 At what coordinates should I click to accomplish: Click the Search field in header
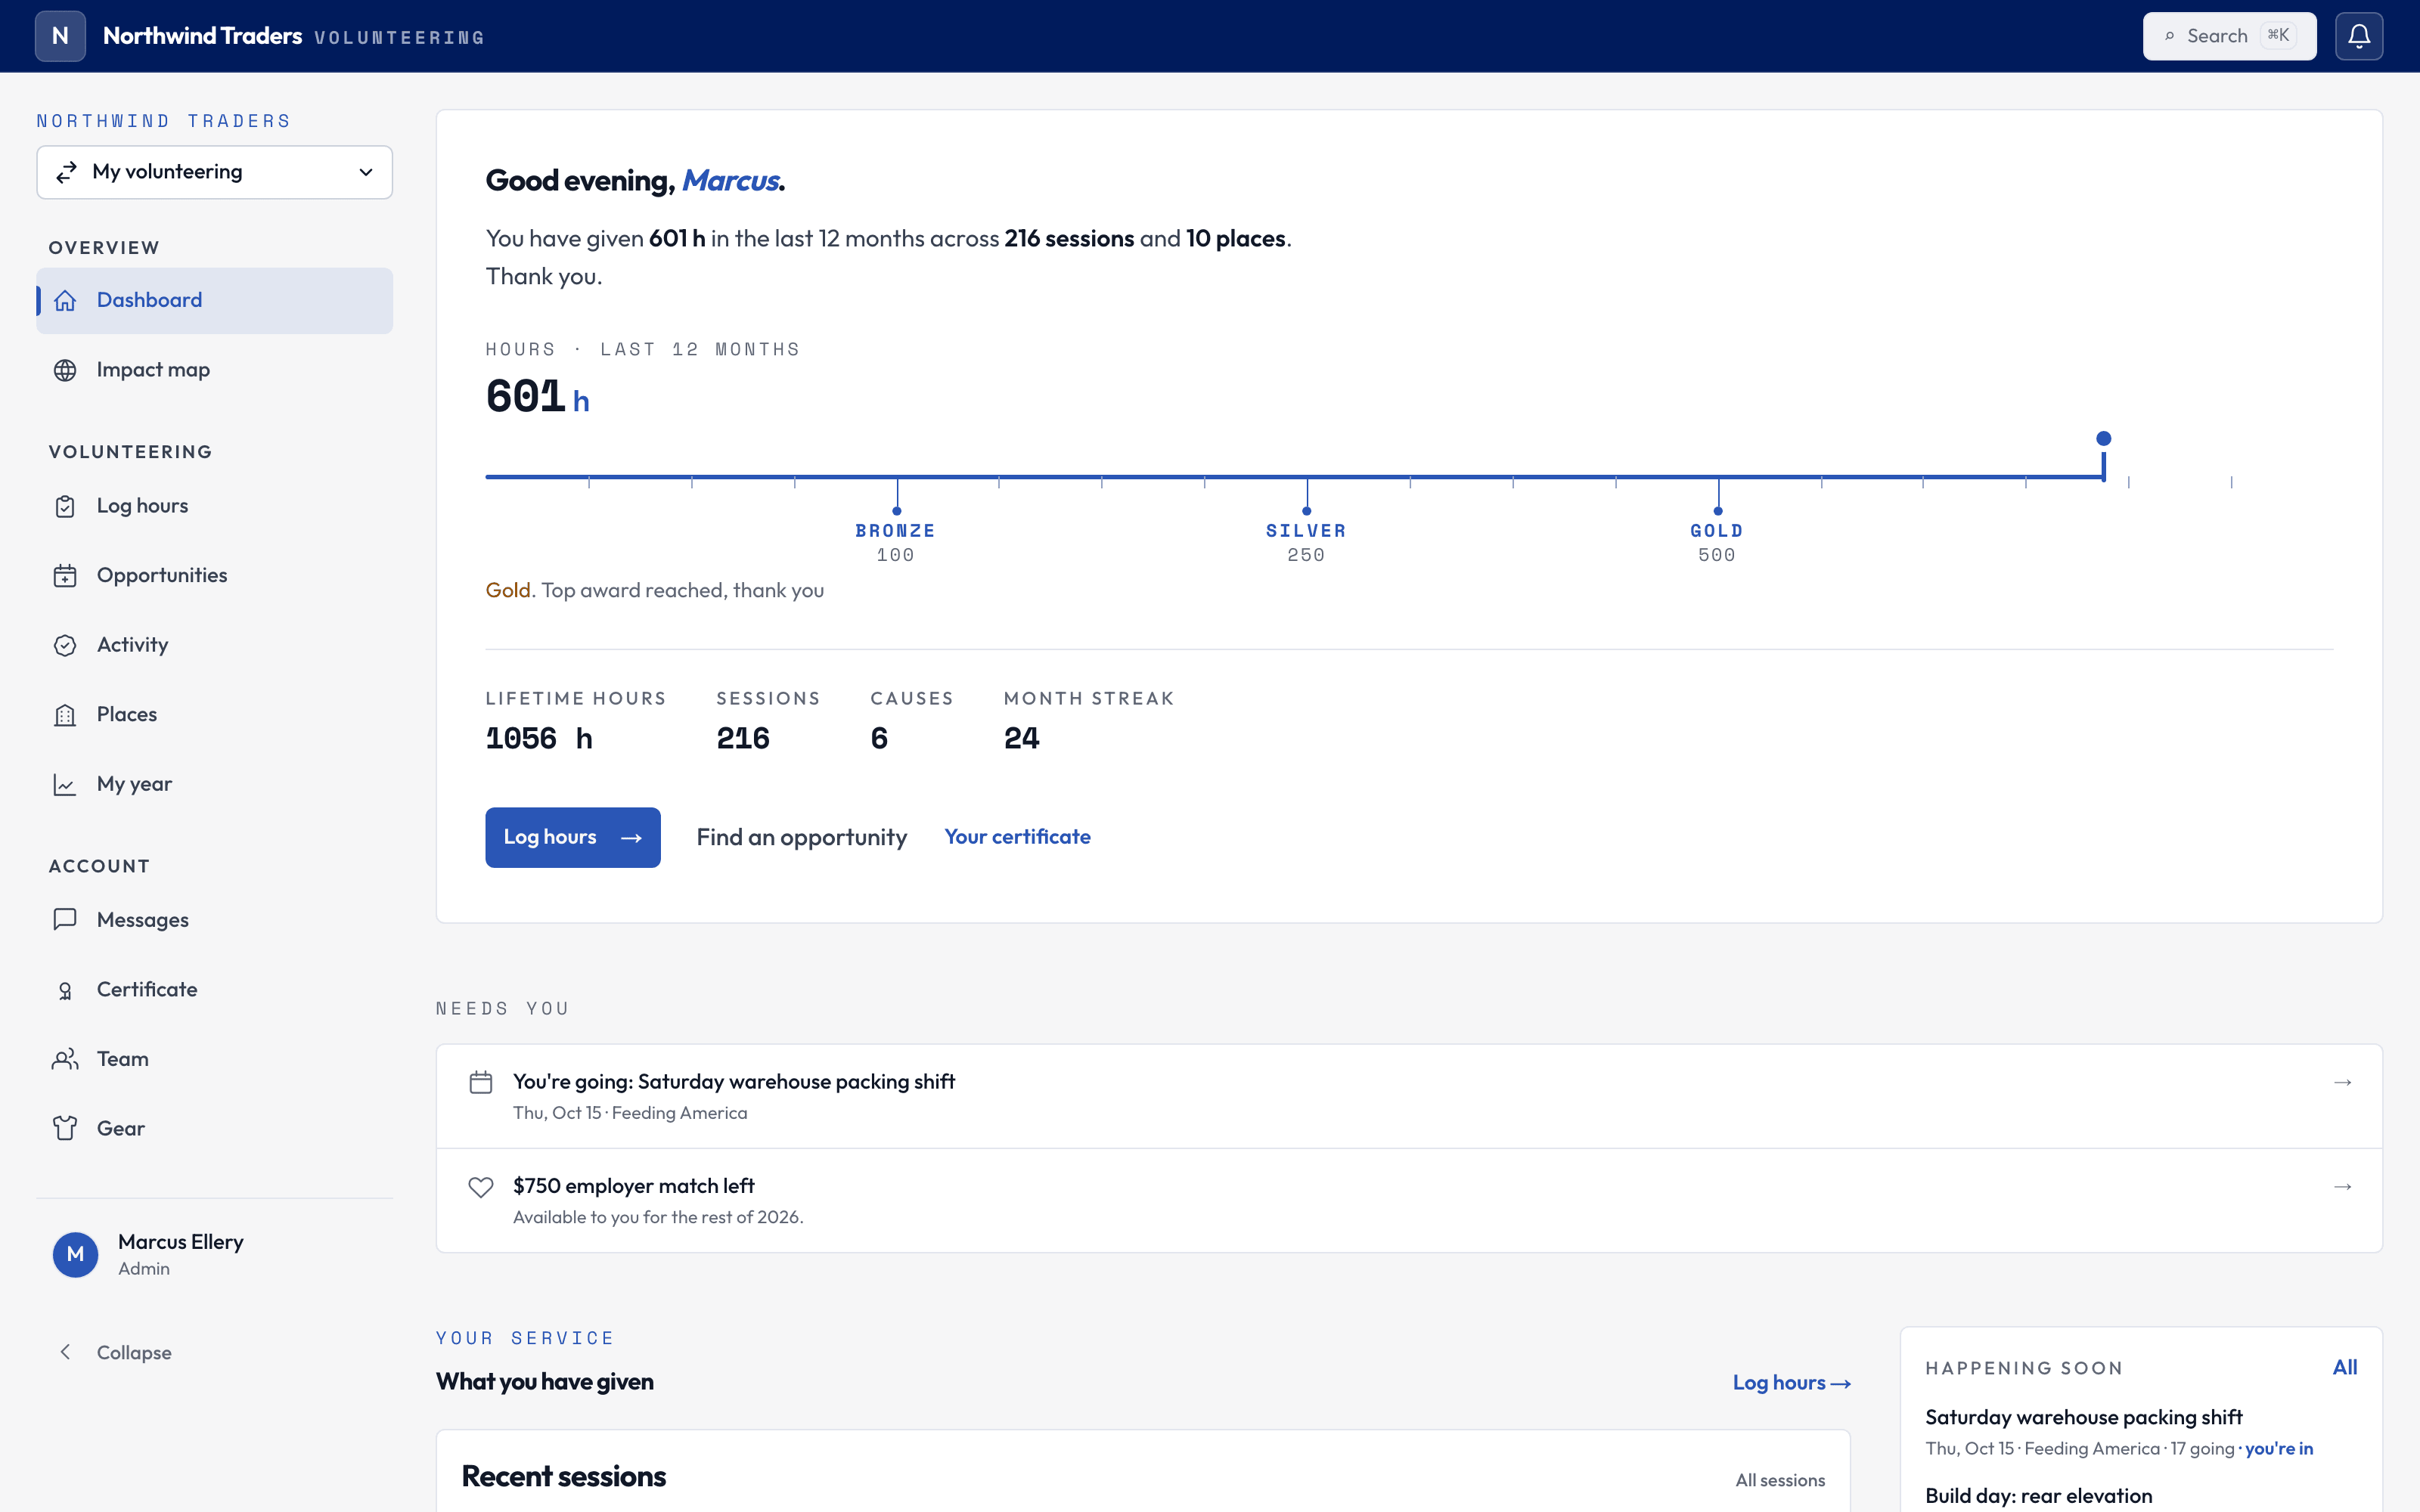click(x=2230, y=36)
